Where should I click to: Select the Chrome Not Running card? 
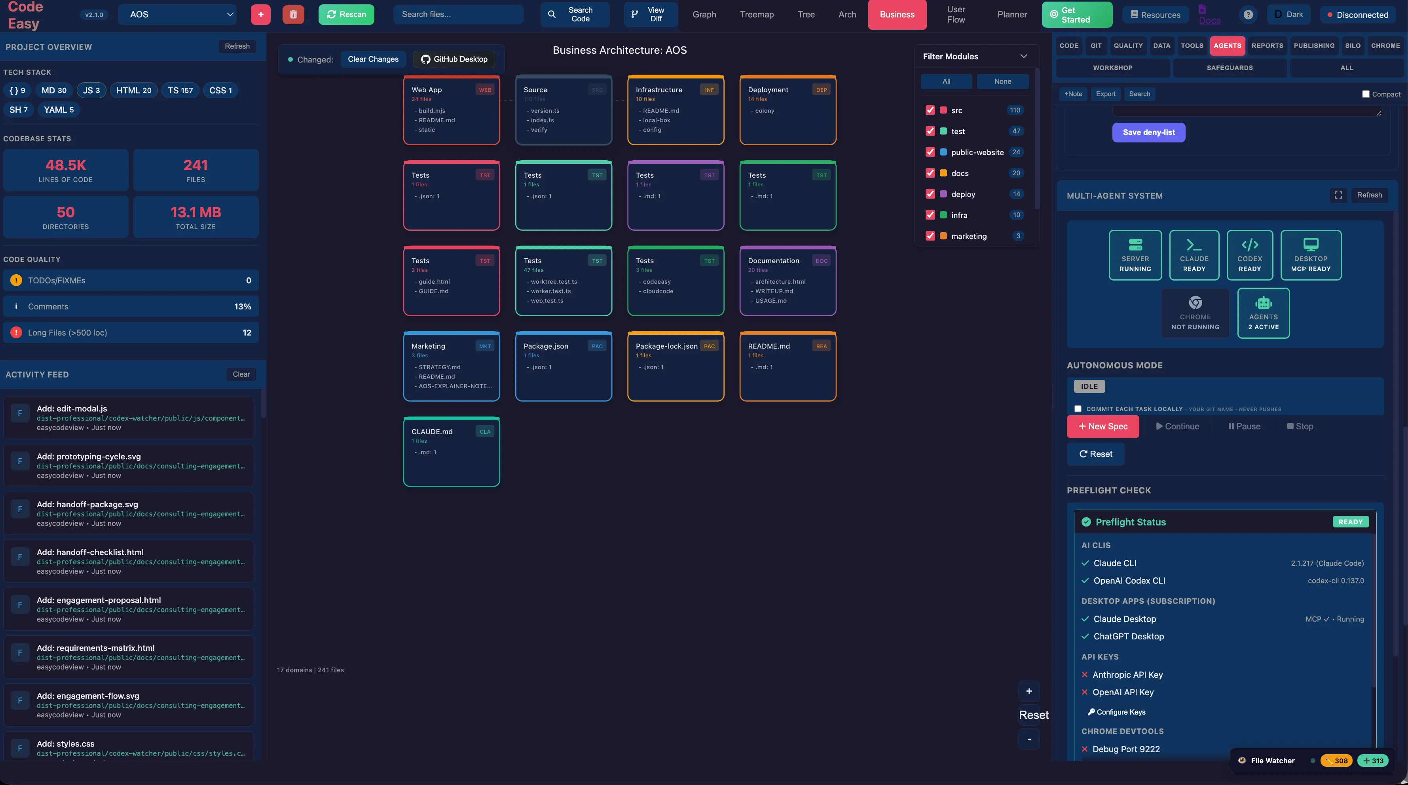(x=1195, y=313)
